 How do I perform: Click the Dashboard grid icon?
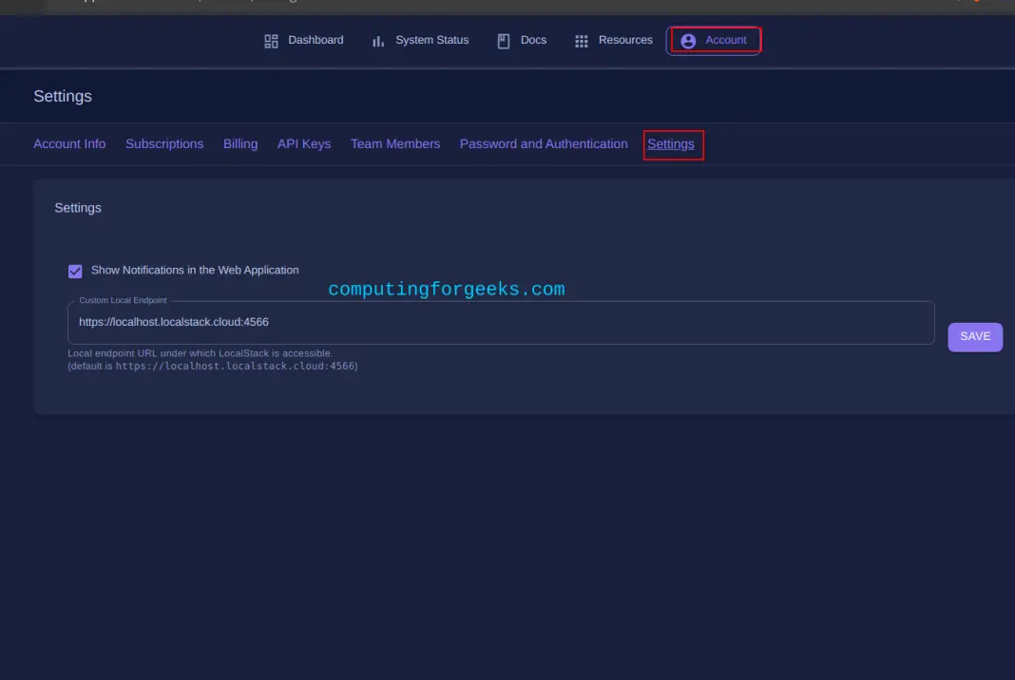click(271, 41)
